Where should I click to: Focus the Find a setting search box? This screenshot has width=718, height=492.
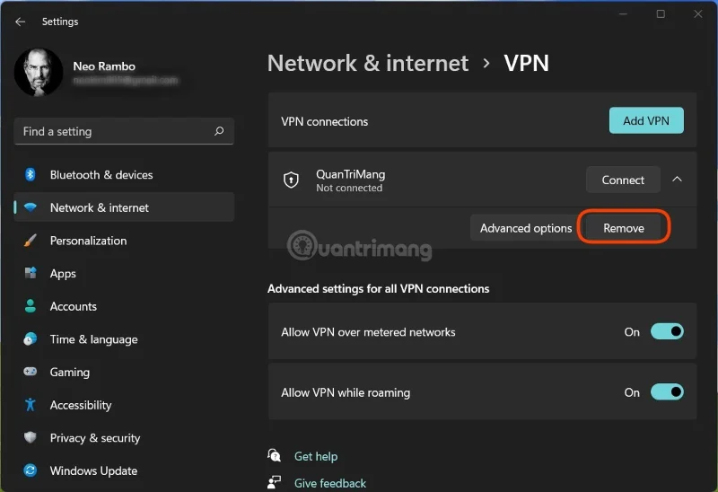[x=124, y=131]
